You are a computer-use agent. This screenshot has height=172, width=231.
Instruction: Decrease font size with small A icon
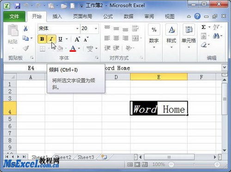coord(86,40)
